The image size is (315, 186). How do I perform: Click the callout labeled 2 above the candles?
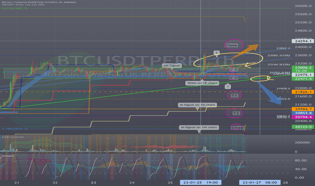tap(216, 53)
